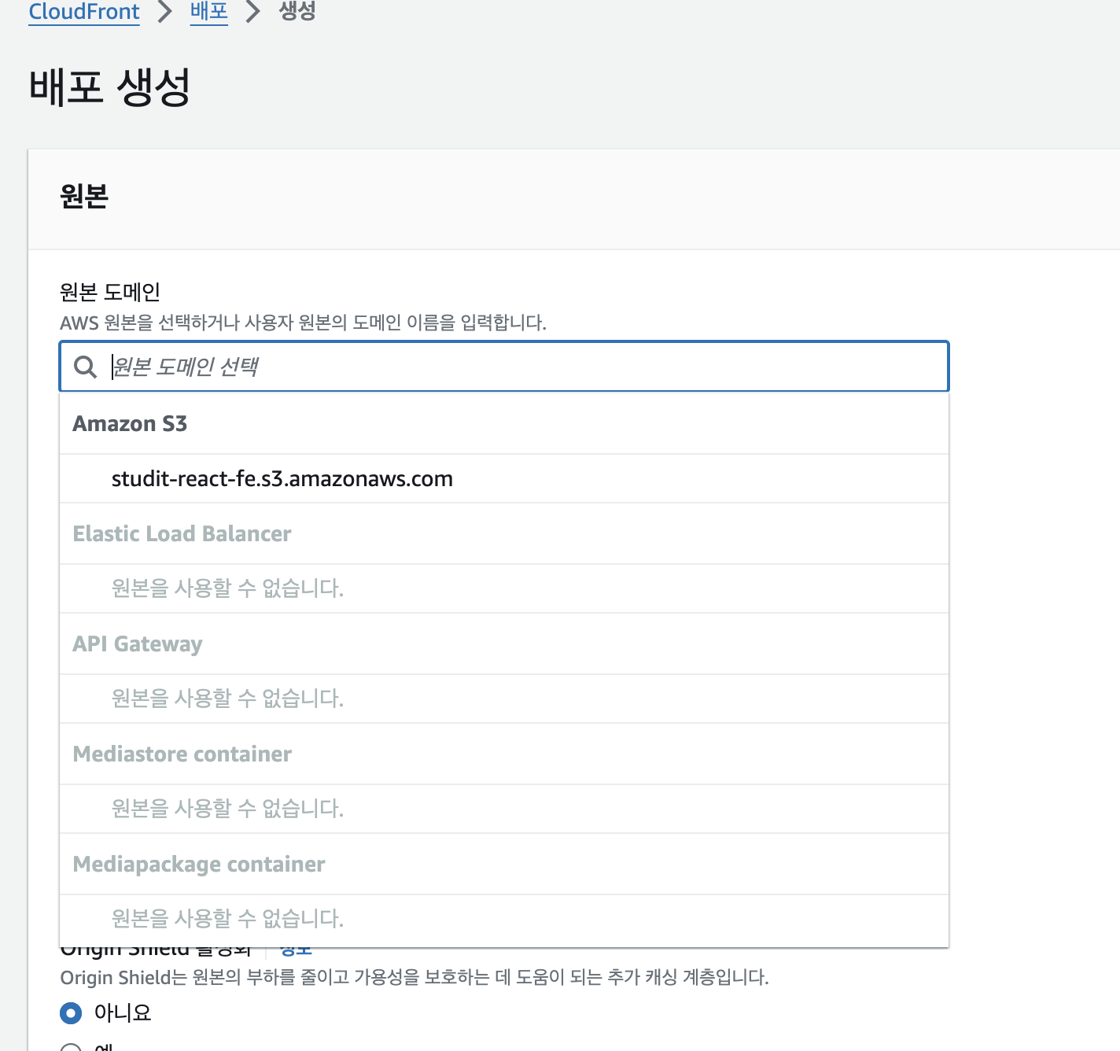1120x1051 pixels.
Task: Click the 원본 section heading
Action: (84, 196)
